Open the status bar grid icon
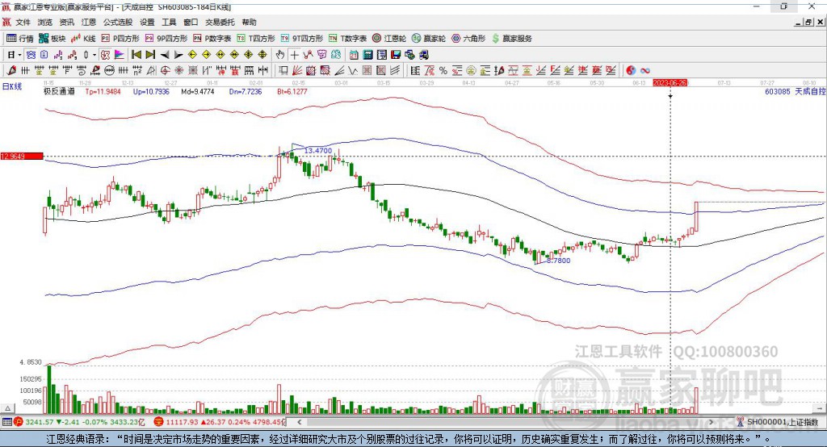 (6, 422)
